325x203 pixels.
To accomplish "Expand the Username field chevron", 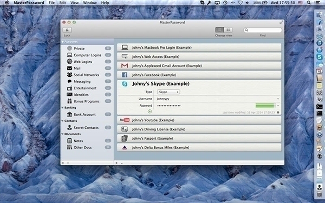I will click(278, 99).
